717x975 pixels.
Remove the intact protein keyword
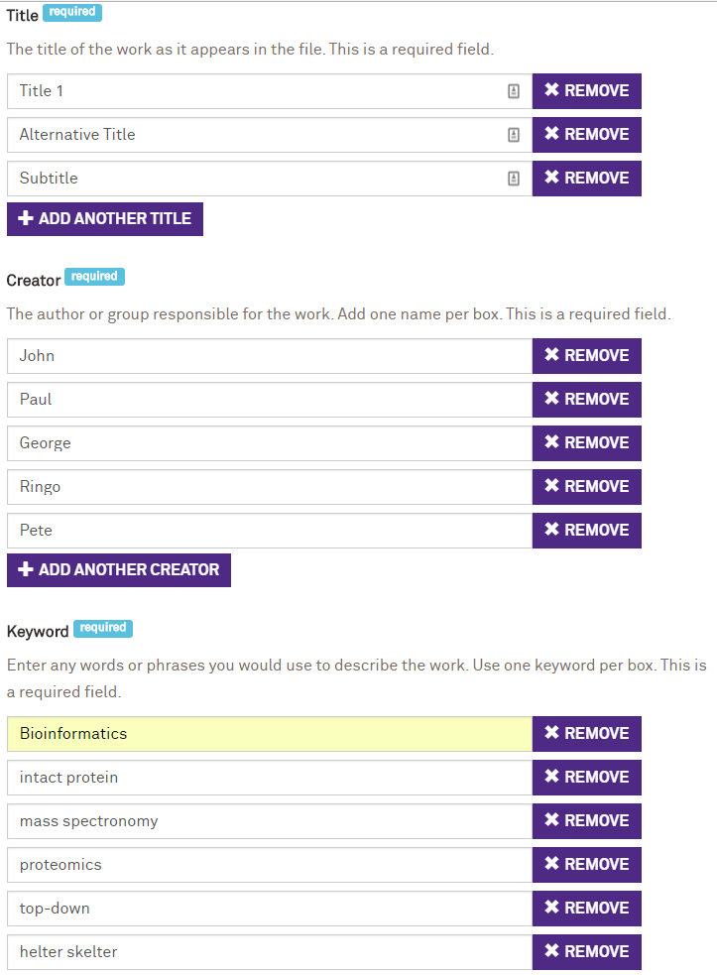(586, 778)
